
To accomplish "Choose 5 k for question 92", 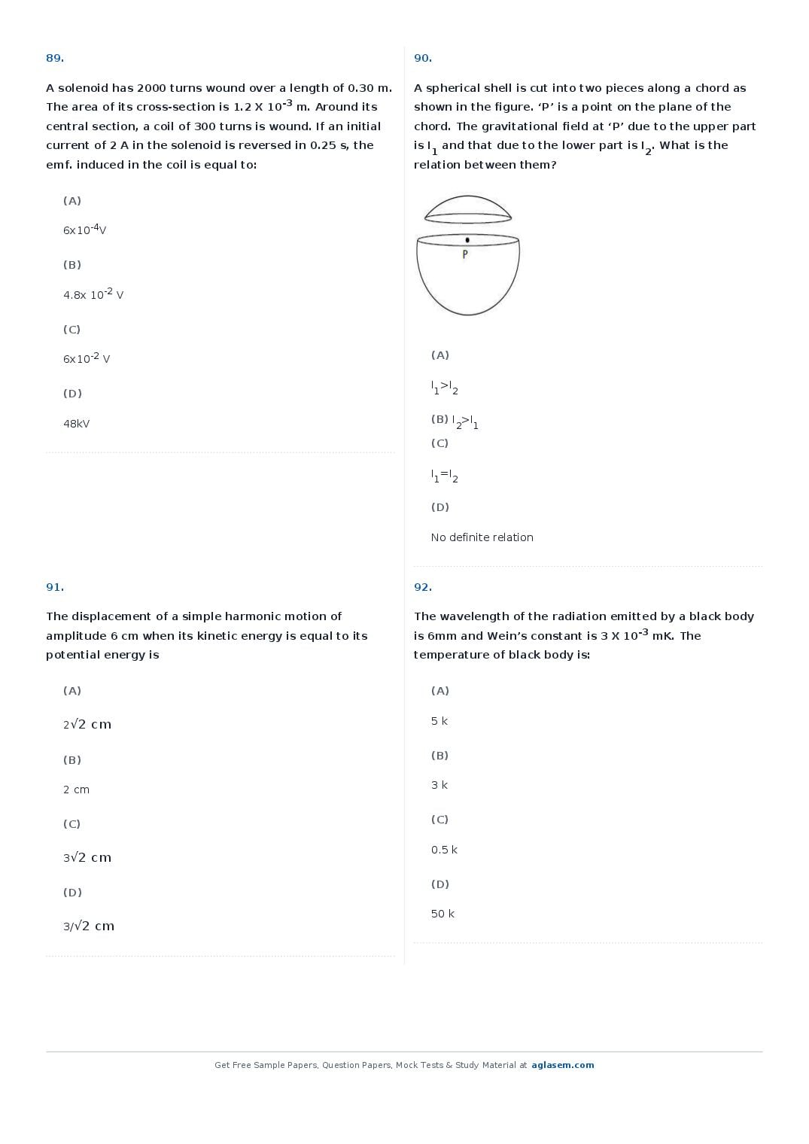I will [x=439, y=721].
